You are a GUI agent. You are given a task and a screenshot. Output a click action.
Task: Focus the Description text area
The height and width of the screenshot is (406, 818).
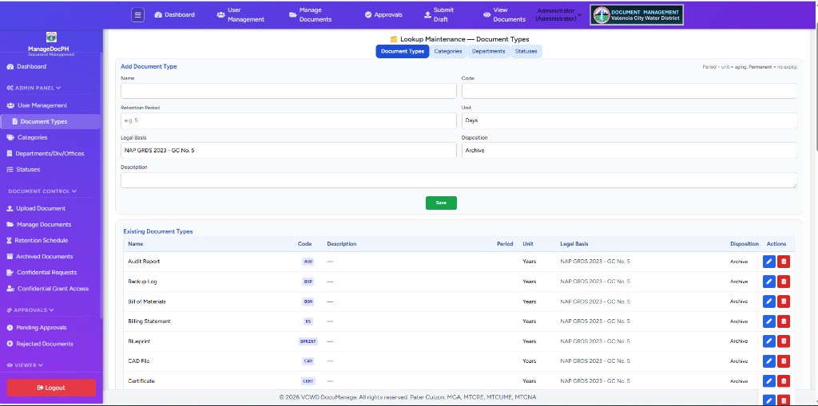click(x=459, y=180)
